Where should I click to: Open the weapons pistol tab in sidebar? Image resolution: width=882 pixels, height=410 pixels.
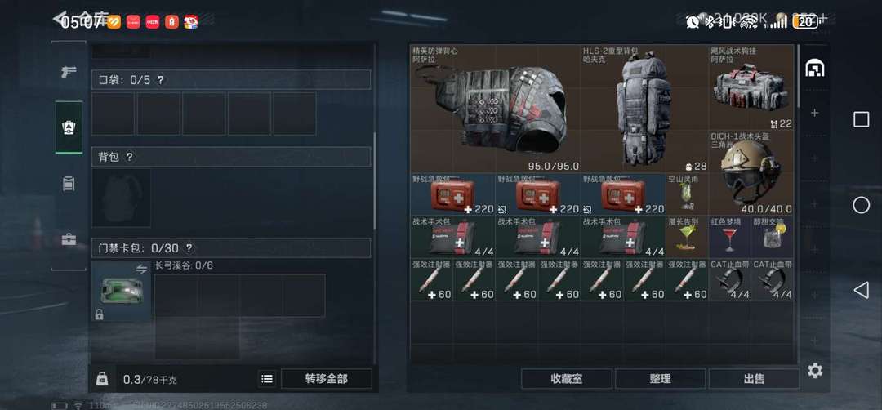pyautogui.click(x=69, y=71)
